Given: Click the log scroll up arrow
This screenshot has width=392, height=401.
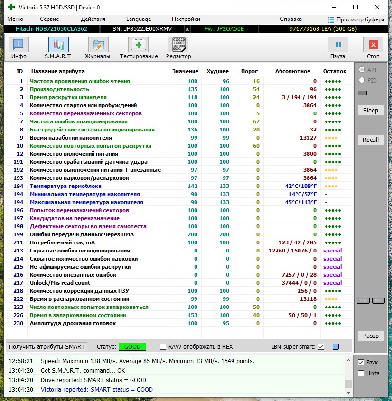Looking at the screenshot, I should [x=348, y=360].
